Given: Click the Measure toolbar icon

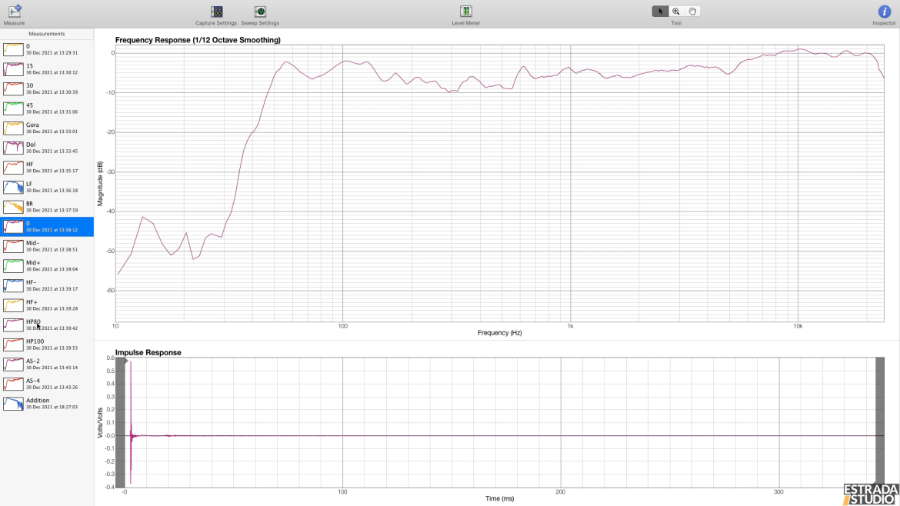Looking at the screenshot, I should [x=15, y=11].
